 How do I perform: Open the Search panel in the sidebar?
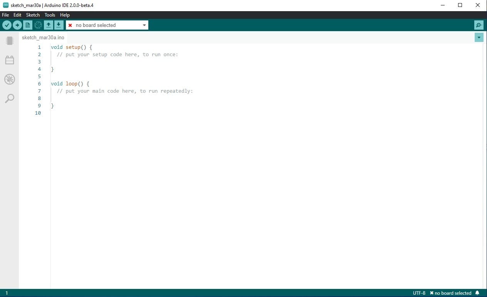click(10, 98)
